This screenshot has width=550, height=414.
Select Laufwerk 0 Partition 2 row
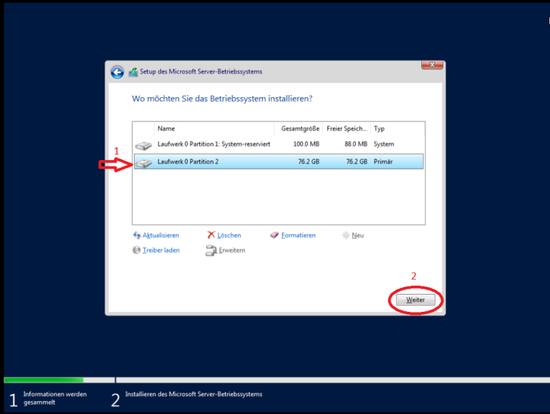[279, 162]
